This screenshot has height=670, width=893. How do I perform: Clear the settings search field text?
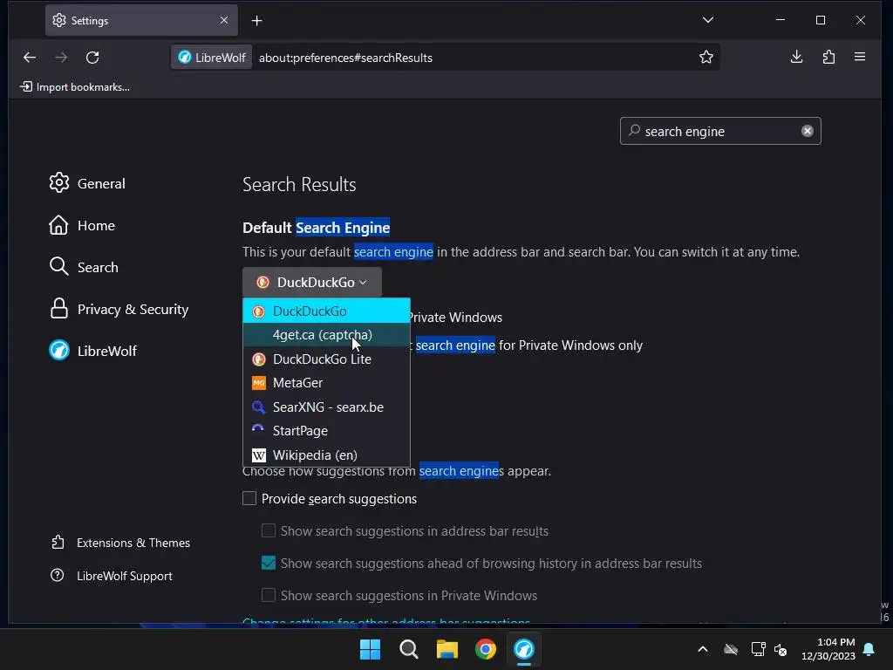807,131
